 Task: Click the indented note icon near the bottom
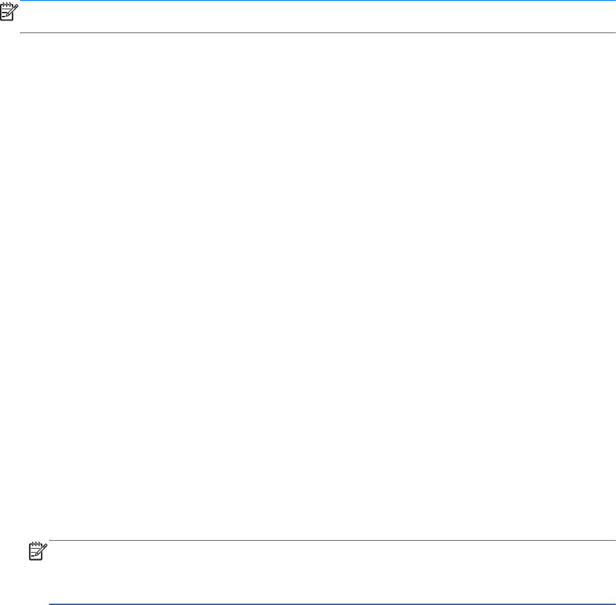click(38, 551)
